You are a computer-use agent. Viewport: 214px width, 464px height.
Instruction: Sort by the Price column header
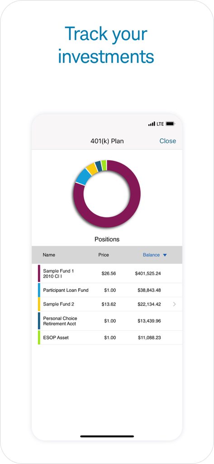tap(104, 255)
